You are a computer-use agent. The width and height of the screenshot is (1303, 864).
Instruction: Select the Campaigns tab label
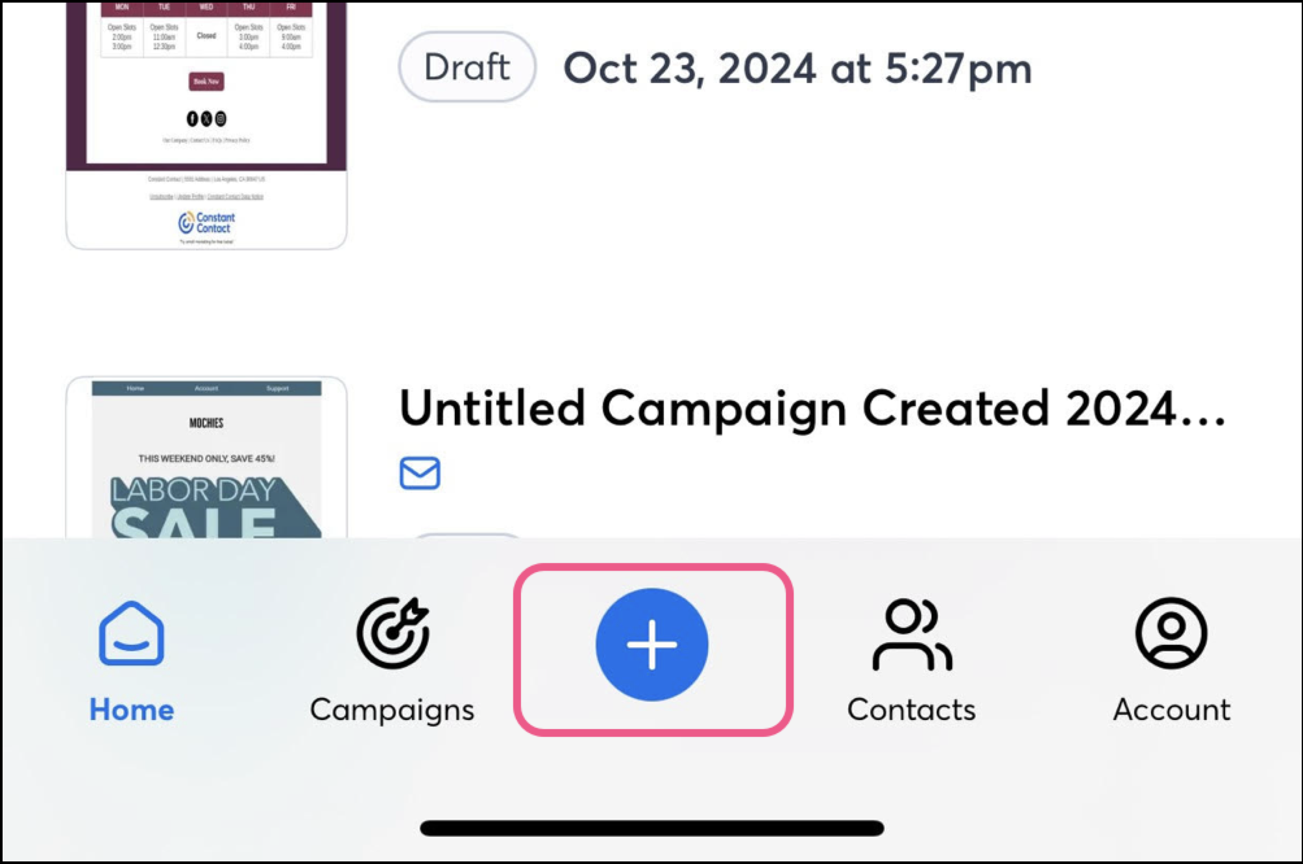tap(393, 711)
